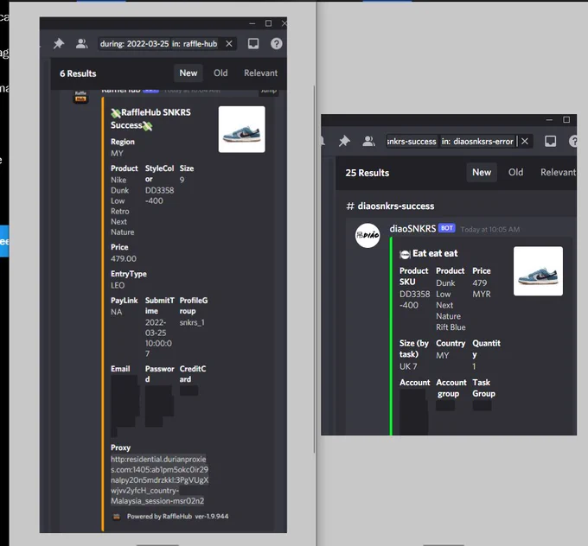Open the shoe thumbnail in diaoSNKRS embed

point(538,271)
